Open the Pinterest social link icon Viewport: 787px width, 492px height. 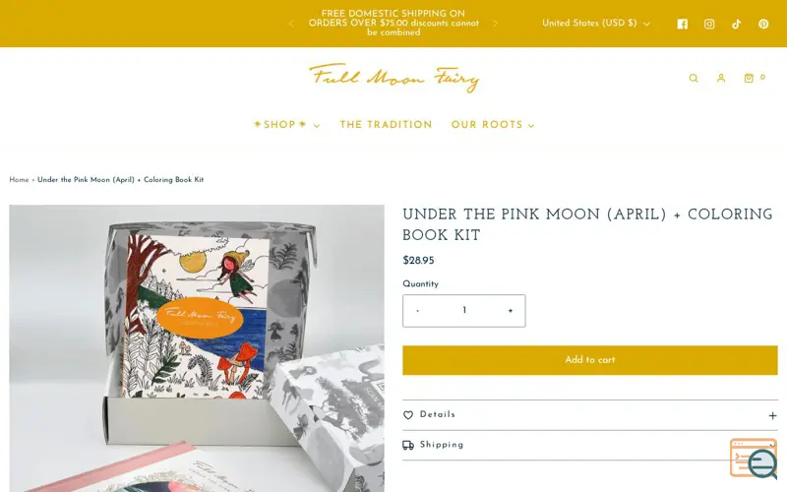pyautogui.click(x=763, y=24)
